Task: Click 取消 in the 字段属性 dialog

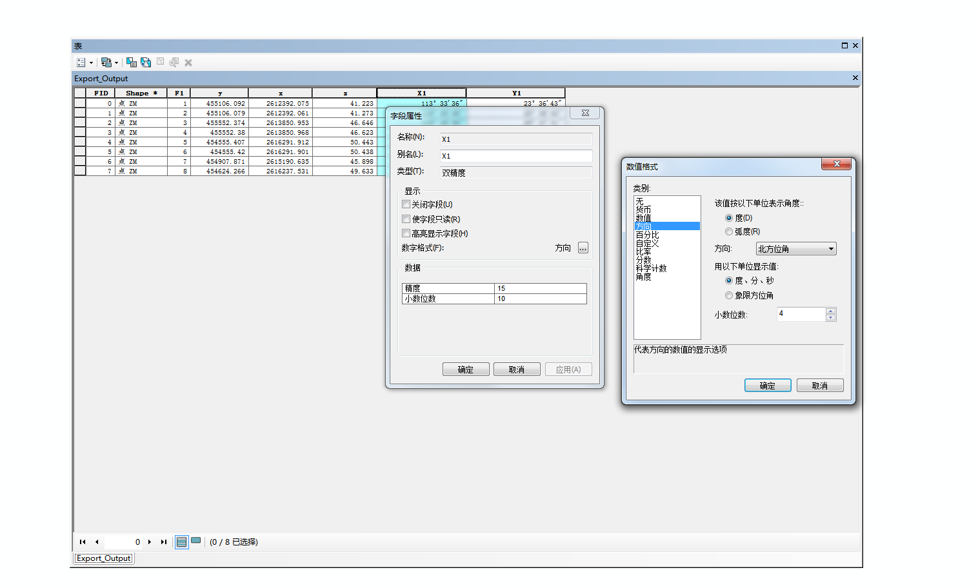Action: (517, 369)
